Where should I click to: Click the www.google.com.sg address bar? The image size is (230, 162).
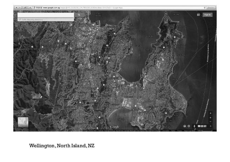pos(119,8)
